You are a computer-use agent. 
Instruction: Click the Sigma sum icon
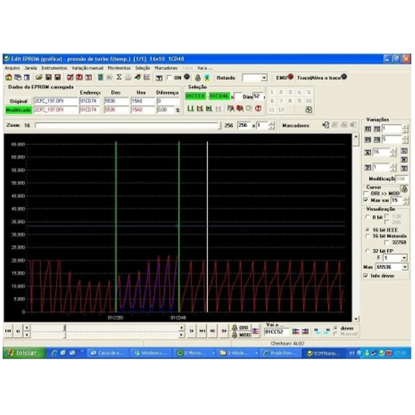pyautogui.click(x=119, y=77)
